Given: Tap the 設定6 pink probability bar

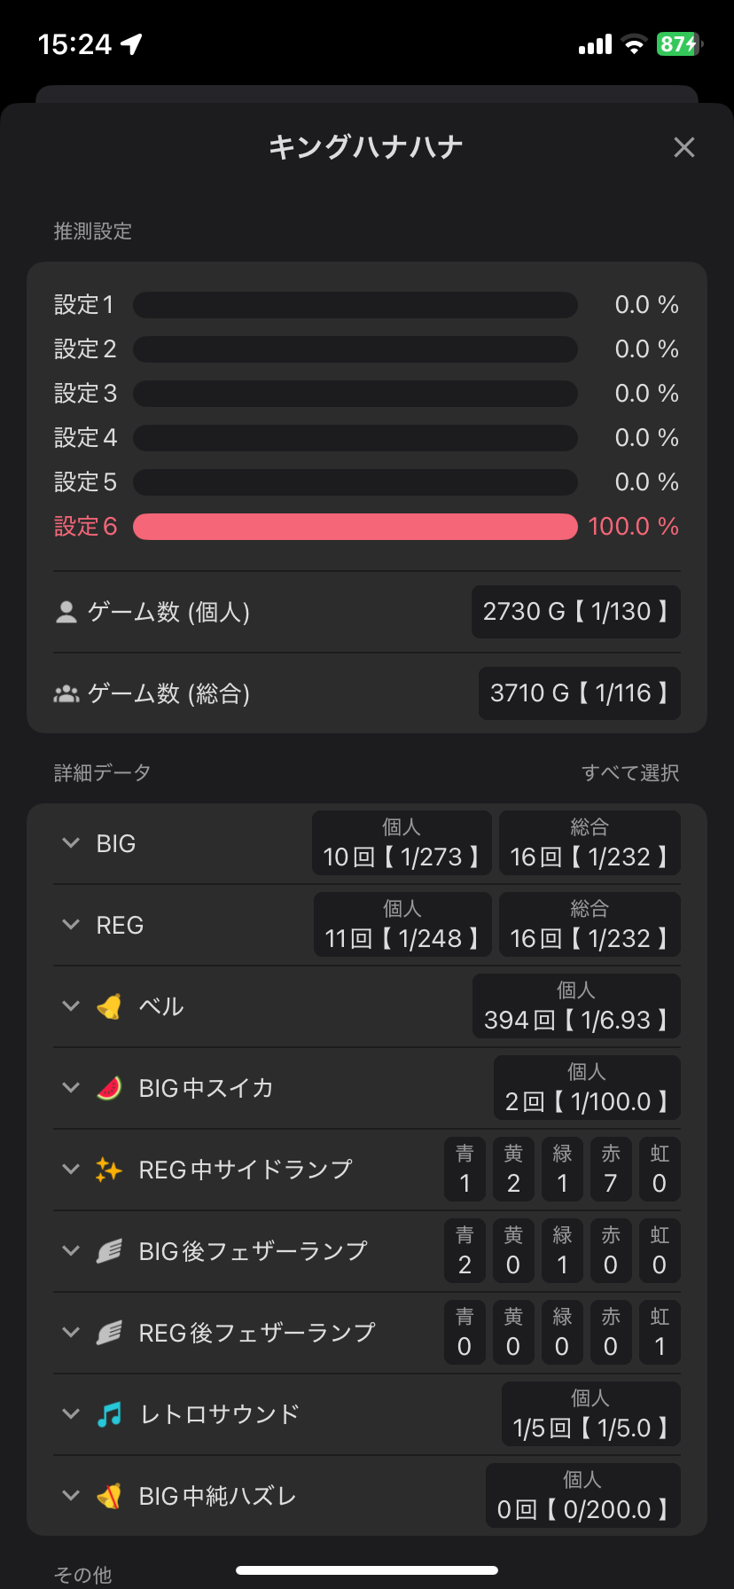Looking at the screenshot, I should tap(355, 527).
